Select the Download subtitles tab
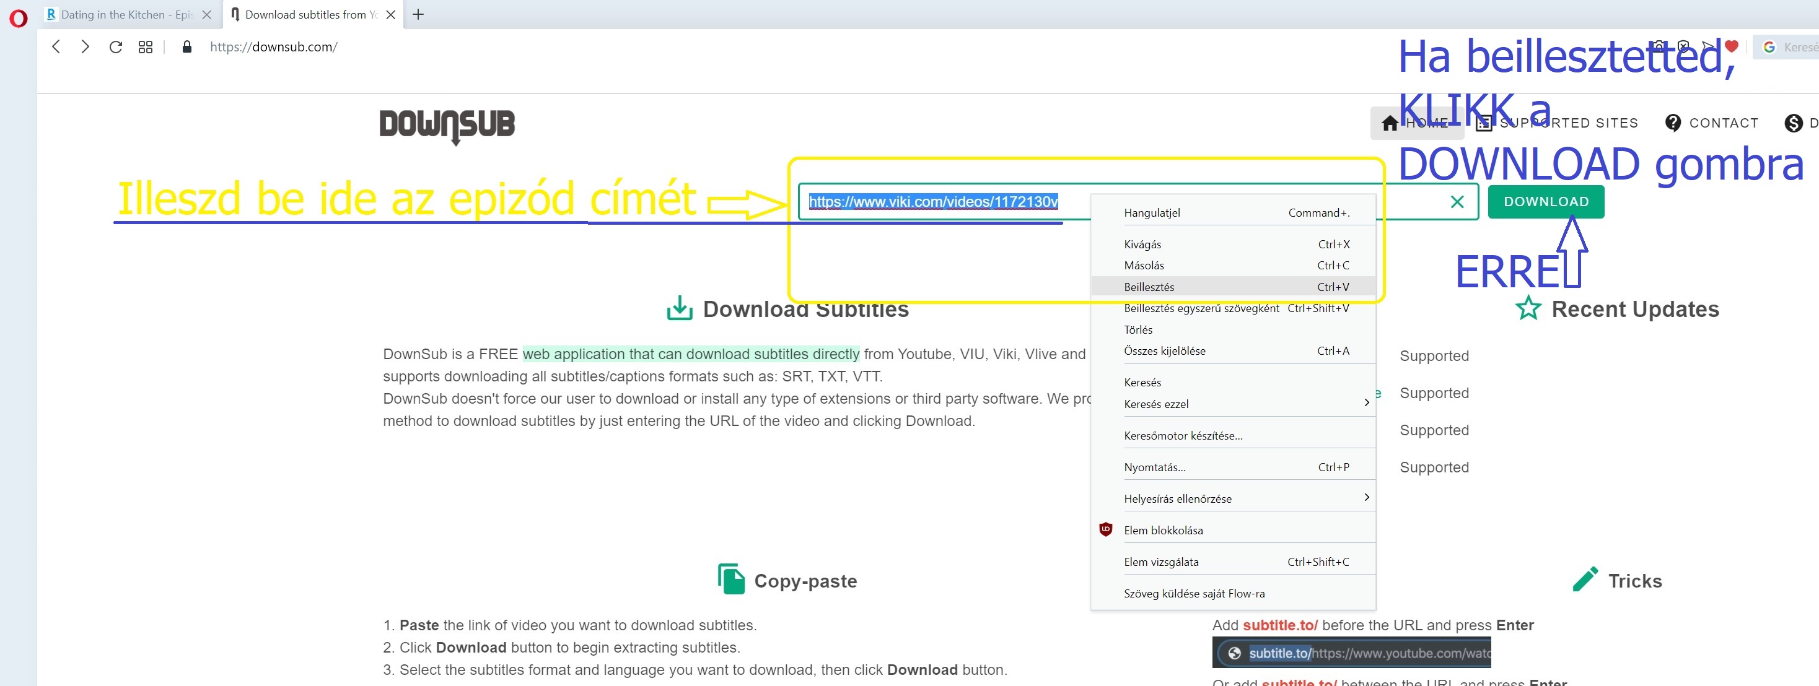 click(313, 14)
